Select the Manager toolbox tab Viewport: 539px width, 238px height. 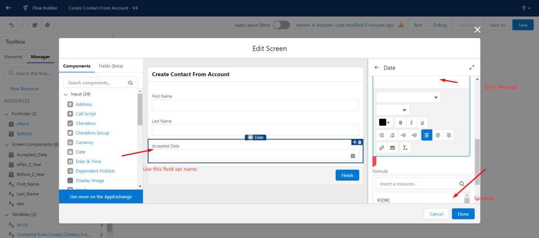tap(40, 57)
